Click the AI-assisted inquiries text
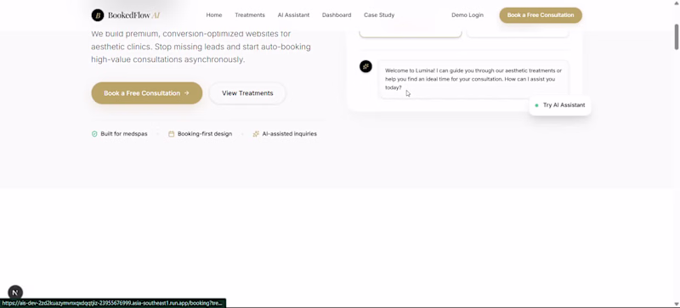Screen dimensions: 680x308 click(289, 134)
